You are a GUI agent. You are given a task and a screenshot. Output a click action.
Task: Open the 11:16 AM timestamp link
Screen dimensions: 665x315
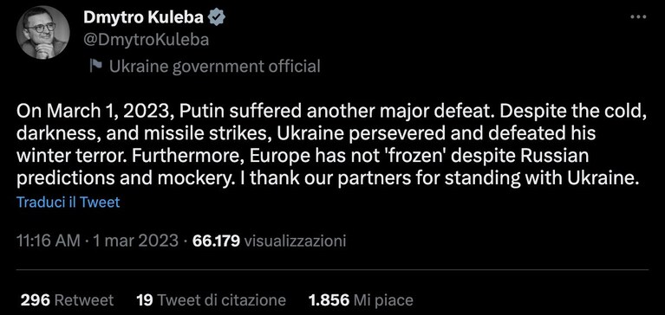48,241
